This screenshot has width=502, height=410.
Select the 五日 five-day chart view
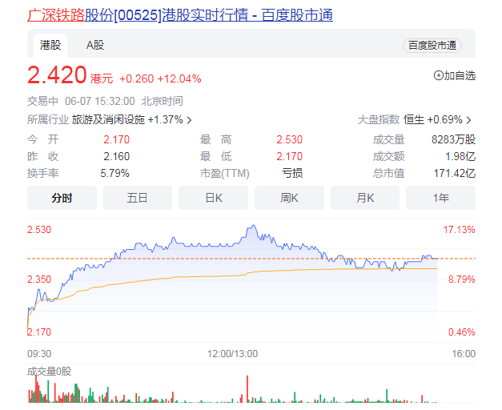click(138, 198)
